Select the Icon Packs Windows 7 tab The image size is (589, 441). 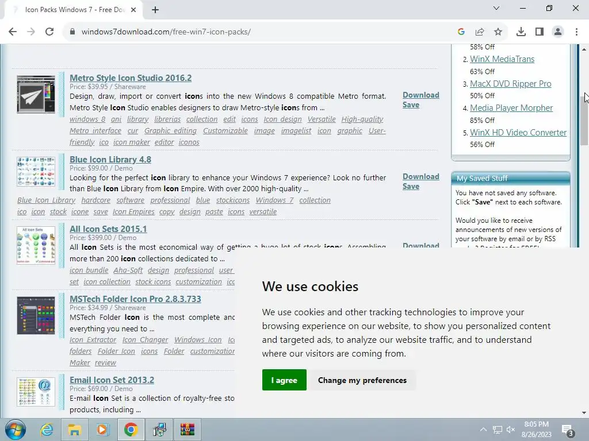(x=74, y=10)
